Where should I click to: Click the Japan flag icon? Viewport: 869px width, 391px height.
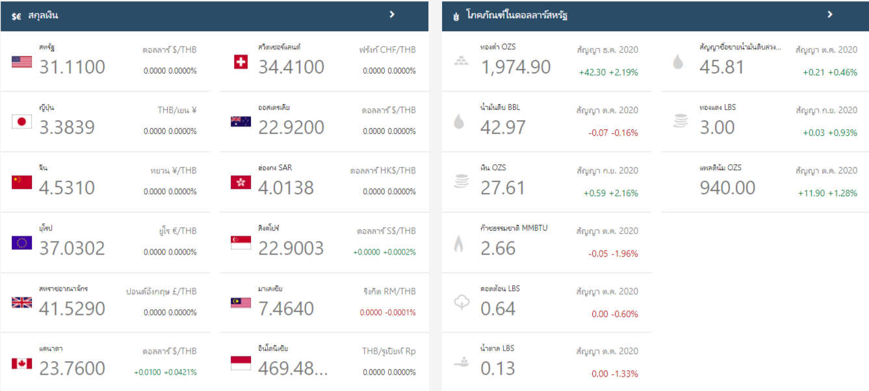point(21,121)
